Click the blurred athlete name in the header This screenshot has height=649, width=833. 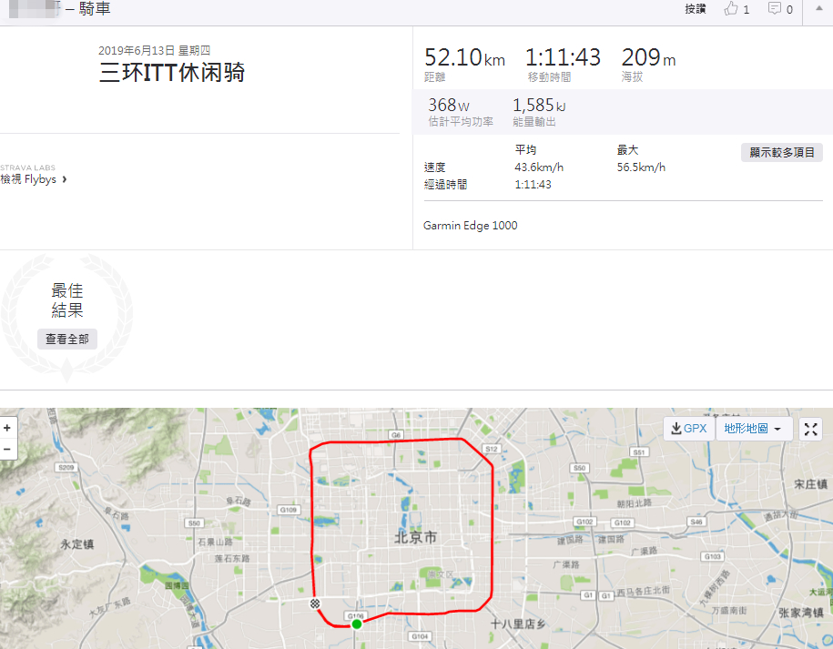36,8
